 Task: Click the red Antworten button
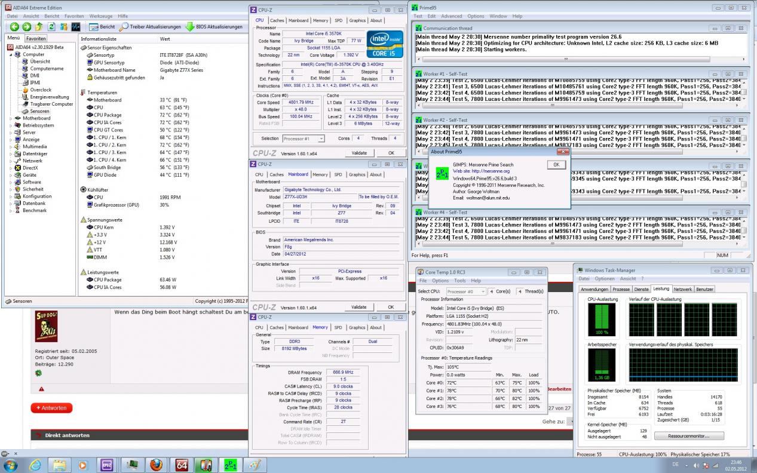[51, 408]
